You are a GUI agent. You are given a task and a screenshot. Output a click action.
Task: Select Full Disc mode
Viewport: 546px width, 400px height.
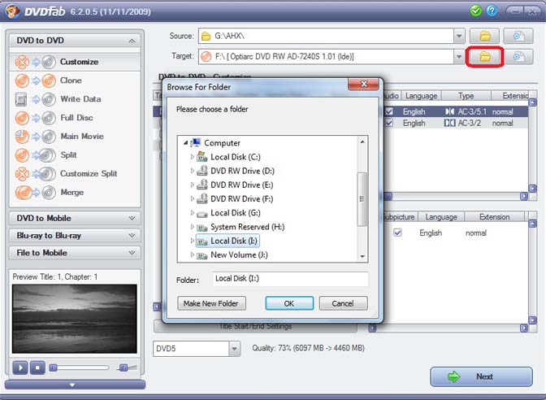(x=75, y=118)
